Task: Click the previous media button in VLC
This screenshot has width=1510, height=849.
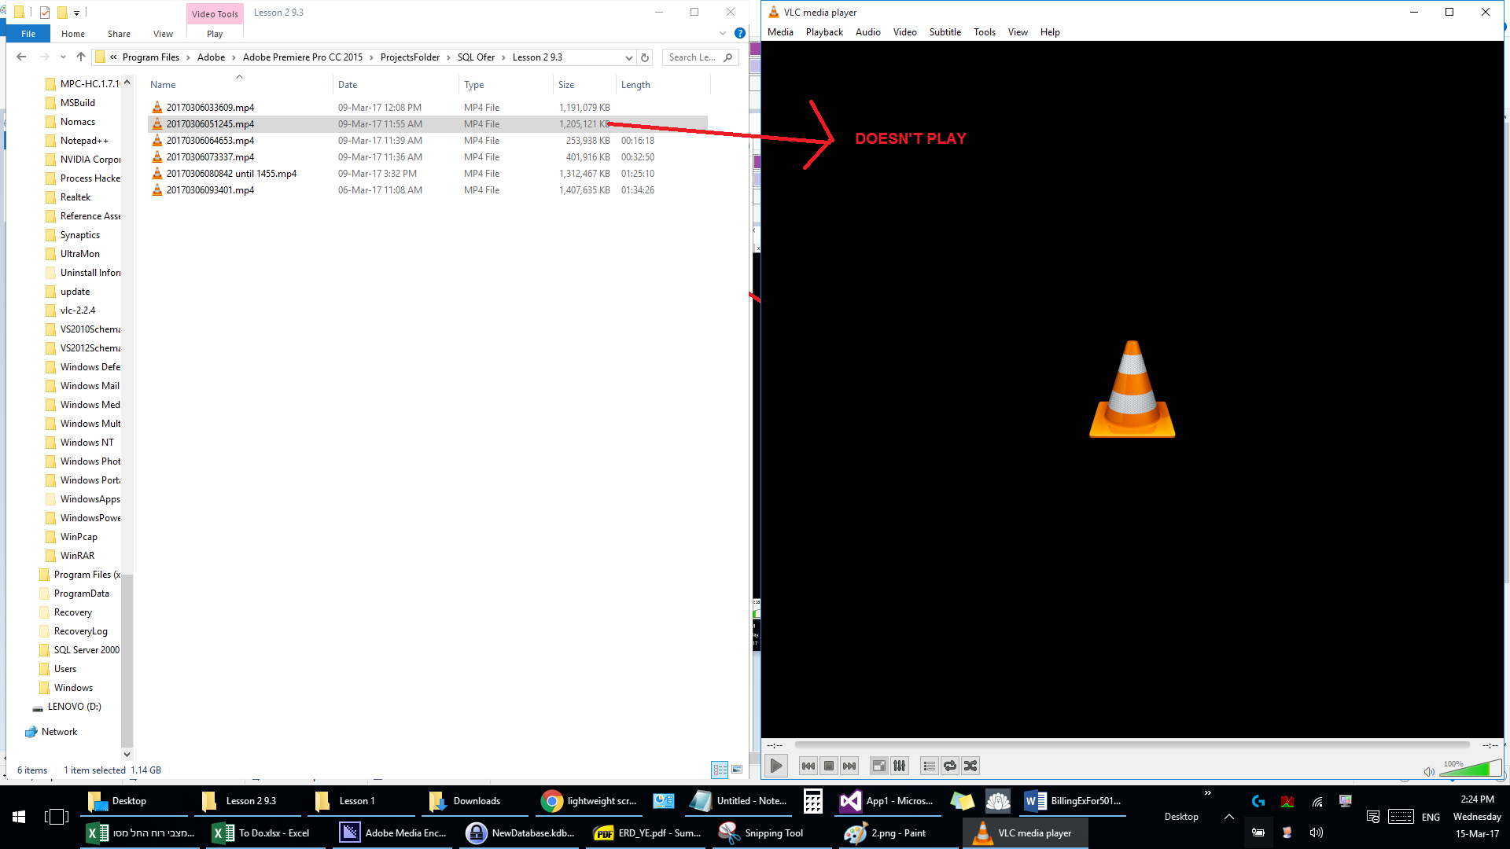Action: tap(808, 766)
